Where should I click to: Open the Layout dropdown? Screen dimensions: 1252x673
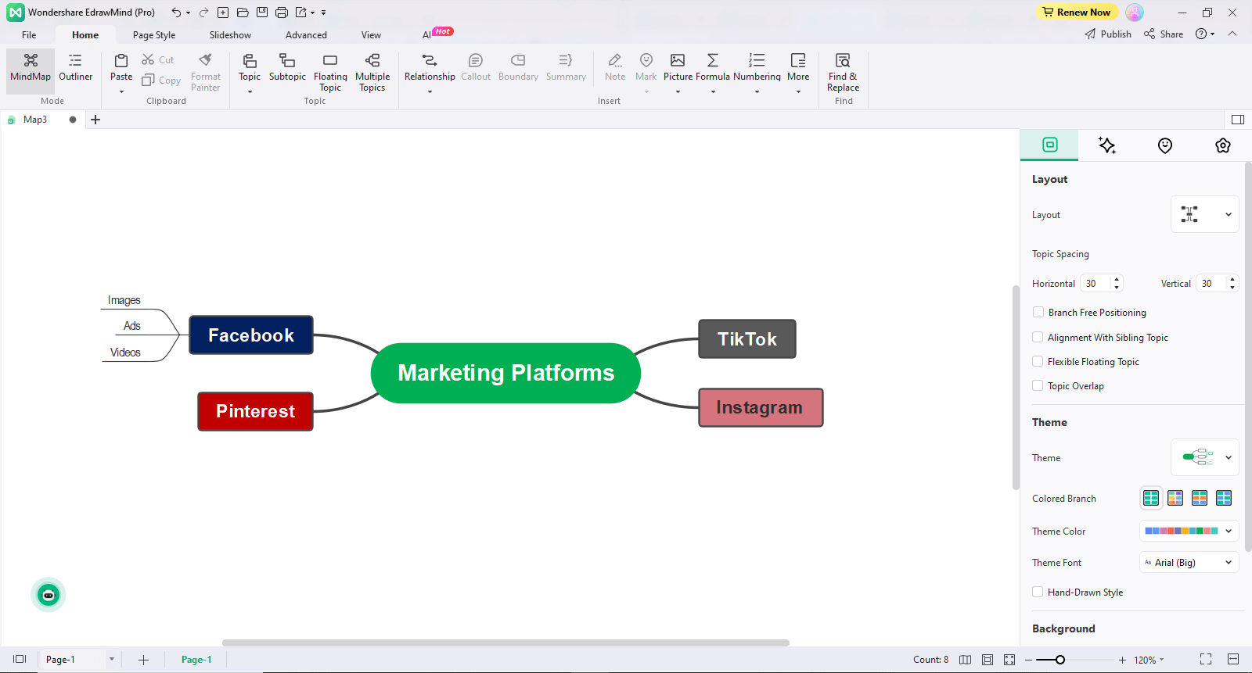(x=1205, y=214)
